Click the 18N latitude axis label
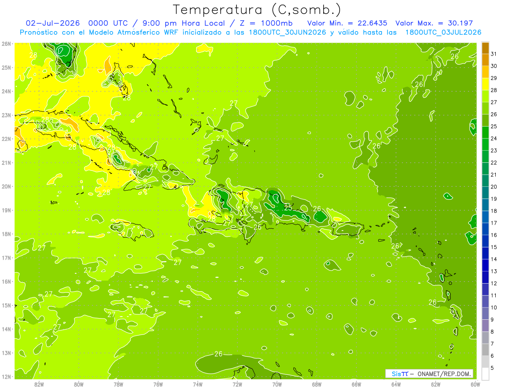Viewport: 505px width, 390px height. pos(6,234)
